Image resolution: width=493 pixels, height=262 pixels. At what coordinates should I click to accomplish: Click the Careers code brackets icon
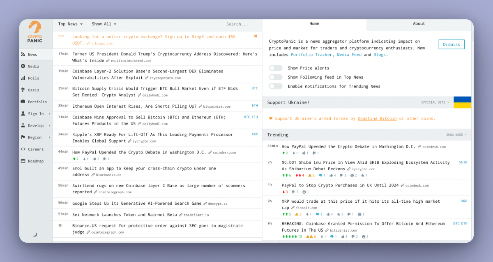23,149
